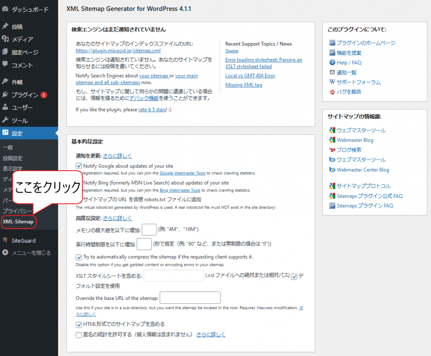Open the sitemap.xml index URL link
Screen dimensions: 431x356
(112, 51)
